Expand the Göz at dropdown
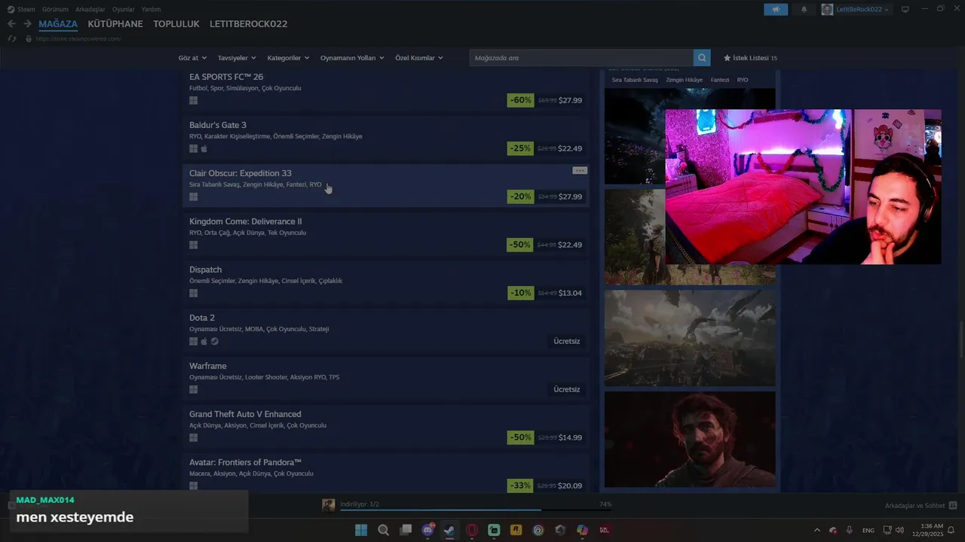The image size is (965, 542). (x=191, y=58)
